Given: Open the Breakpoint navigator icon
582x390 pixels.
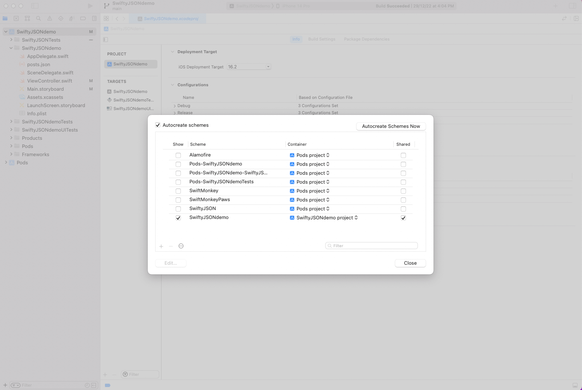Looking at the screenshot, I should click(83, 19).
